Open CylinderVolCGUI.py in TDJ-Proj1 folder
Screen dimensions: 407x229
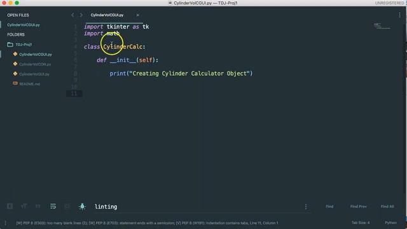(x=36, y=55)
